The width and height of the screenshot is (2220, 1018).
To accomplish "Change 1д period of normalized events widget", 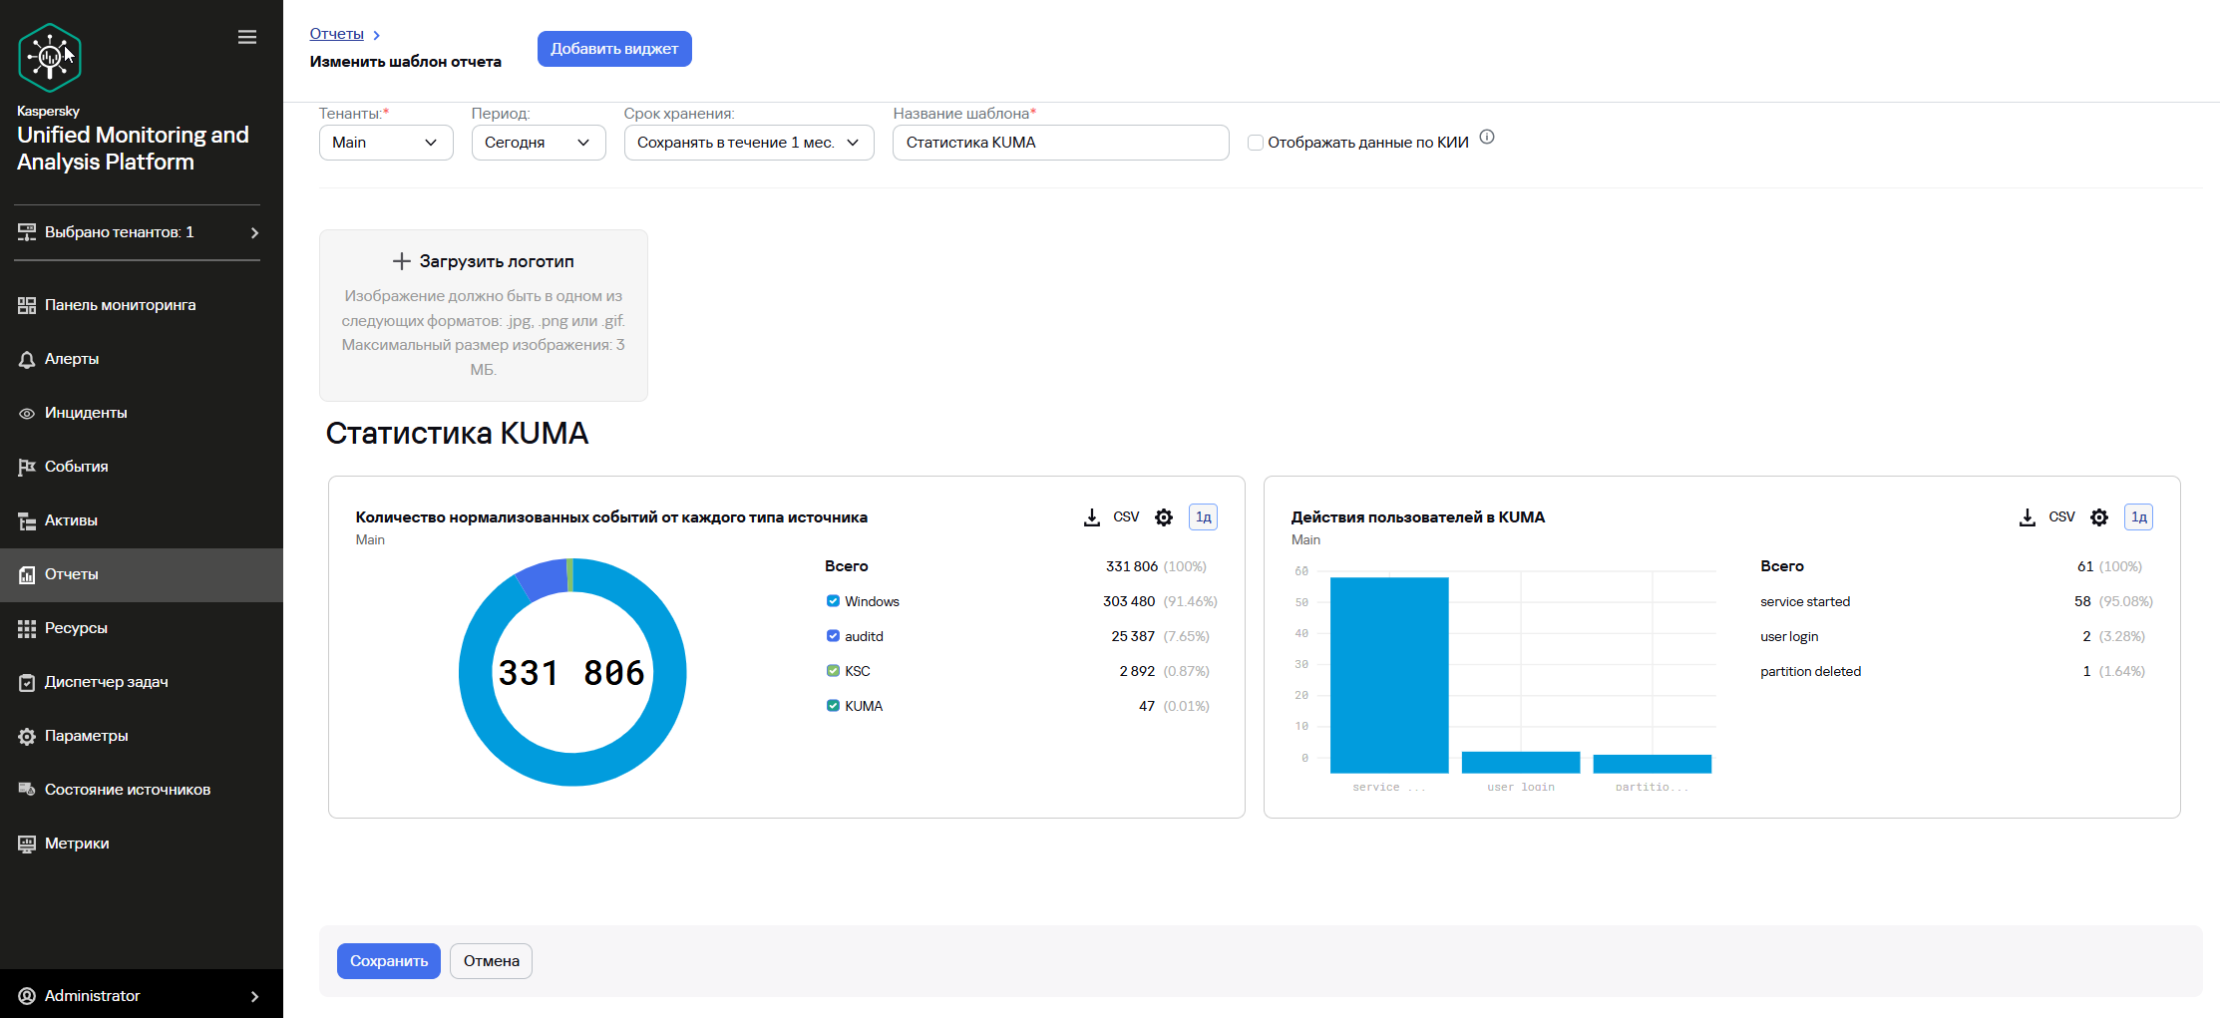I will (x=1204, y=517).
